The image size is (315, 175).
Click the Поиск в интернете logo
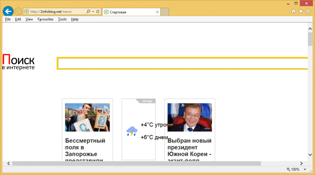coord(18,62)
